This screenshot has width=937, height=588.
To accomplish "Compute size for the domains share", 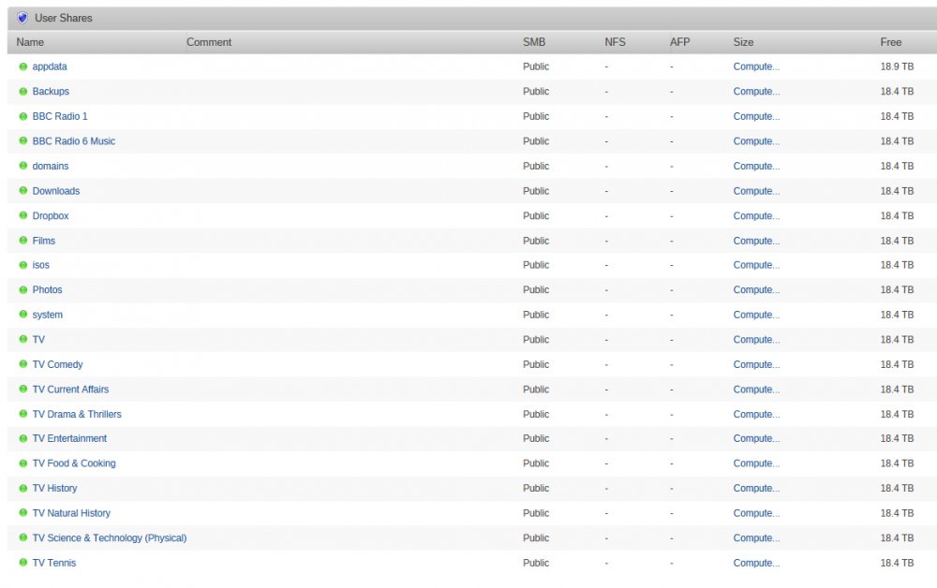I will click(756, 166).
